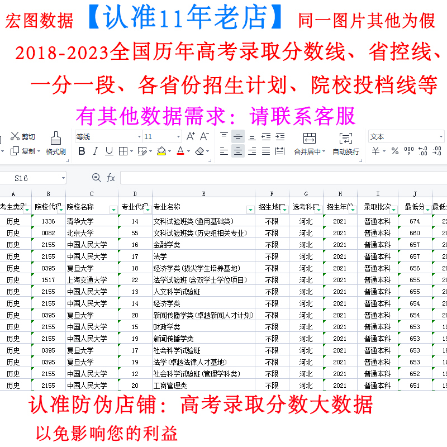Apply percent style

[x=395, y=151]
